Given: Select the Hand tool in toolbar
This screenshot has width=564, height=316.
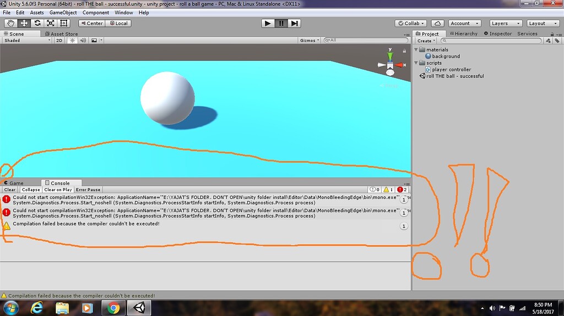Looking at the screenshot, I should pos(11,23).
